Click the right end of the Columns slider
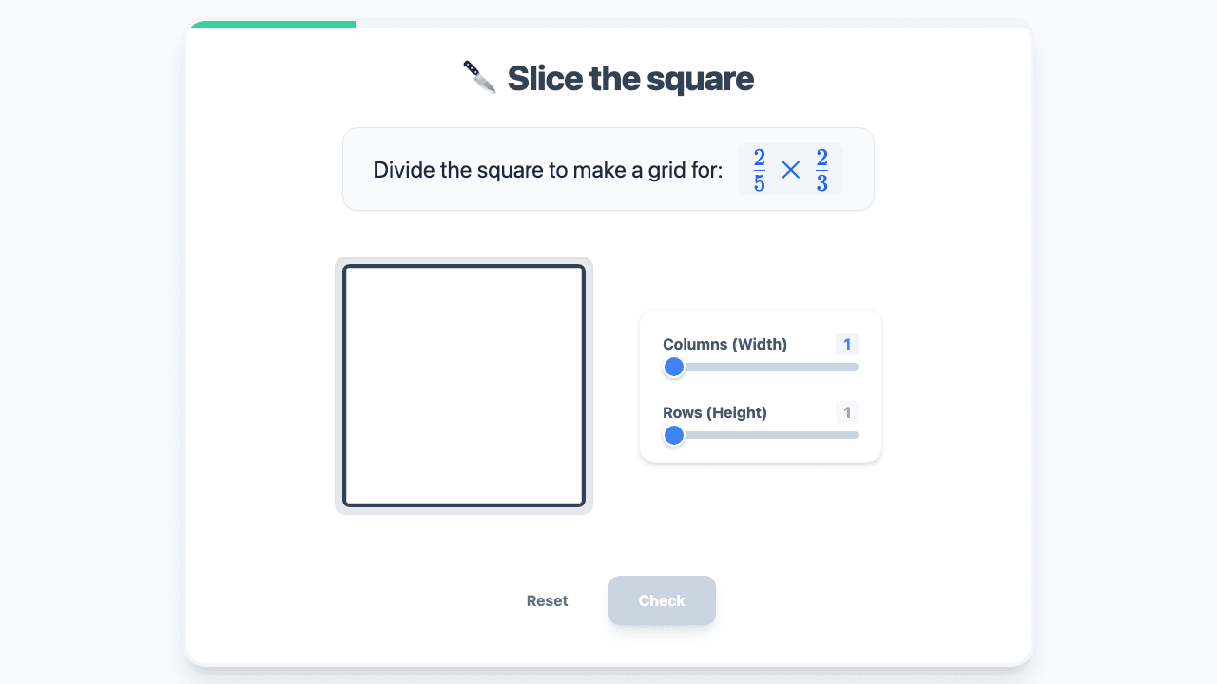The height and width of the screenshot is (684, 1217). [855, 367]
